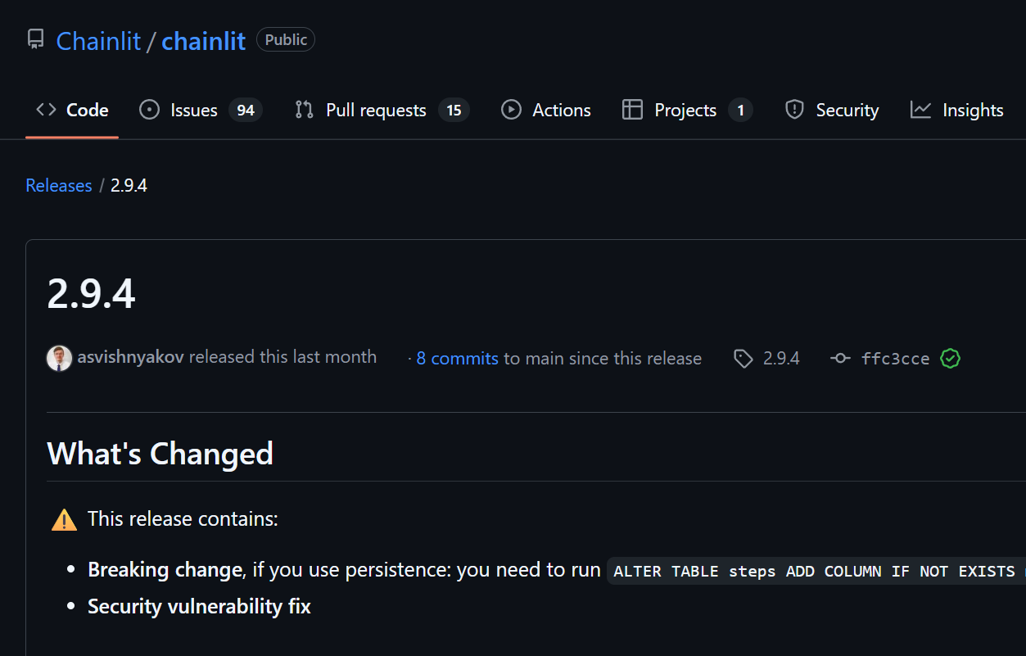
Task: Click the 2.9.4 tag icon
Action: point(744,359)
